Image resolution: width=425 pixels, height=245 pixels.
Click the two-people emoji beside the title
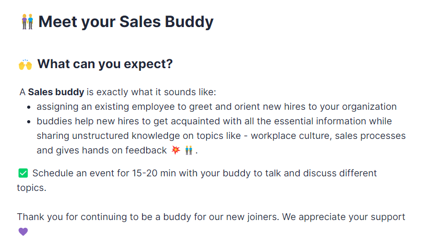(x=27, y=22)
